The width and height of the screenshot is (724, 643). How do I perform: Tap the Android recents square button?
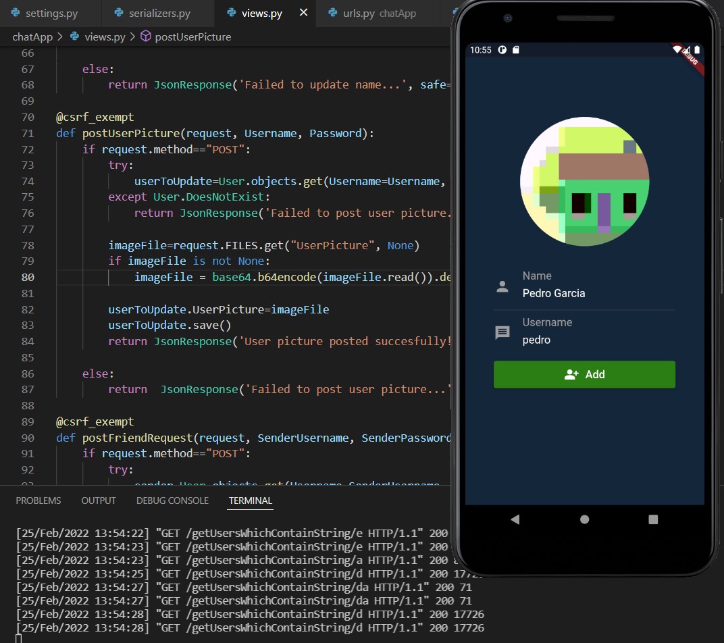point(653,519)
